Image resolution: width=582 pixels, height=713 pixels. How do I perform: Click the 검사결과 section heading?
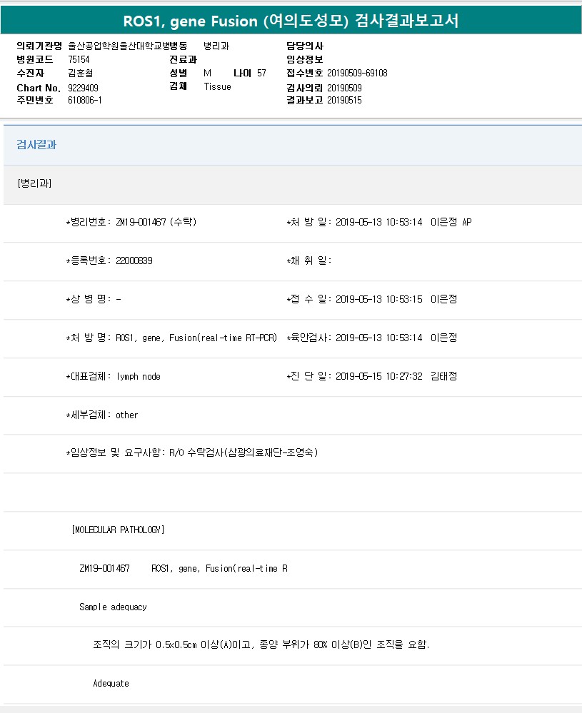point(36,145)
